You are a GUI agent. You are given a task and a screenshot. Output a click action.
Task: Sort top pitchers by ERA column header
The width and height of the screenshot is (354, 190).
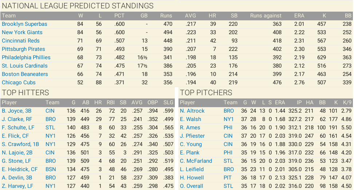(280, 103)
